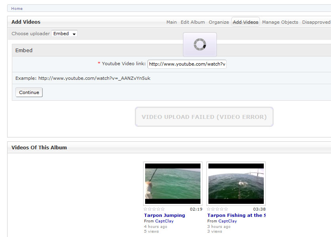The height and width of the screenshot is (237, 331).
Task: Click the Video Upload Failed message box
Action: (204, 117)
